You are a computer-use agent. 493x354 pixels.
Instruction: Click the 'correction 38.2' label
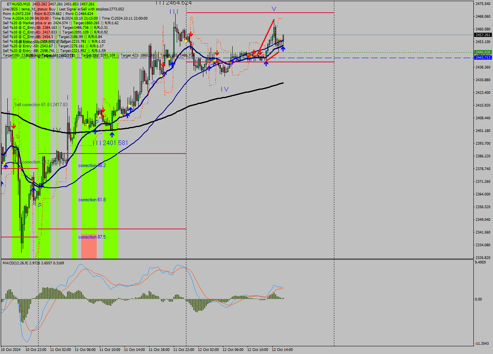92,165
